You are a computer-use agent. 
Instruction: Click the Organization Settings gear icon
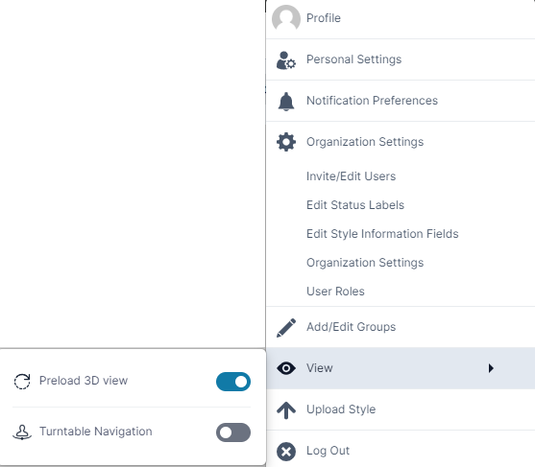click(286, 142)
